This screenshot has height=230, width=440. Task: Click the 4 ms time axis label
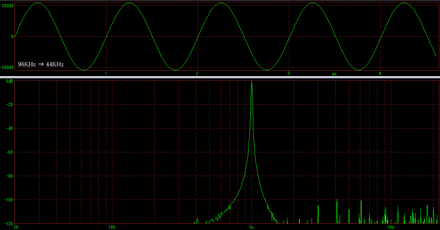click(380, 73)
